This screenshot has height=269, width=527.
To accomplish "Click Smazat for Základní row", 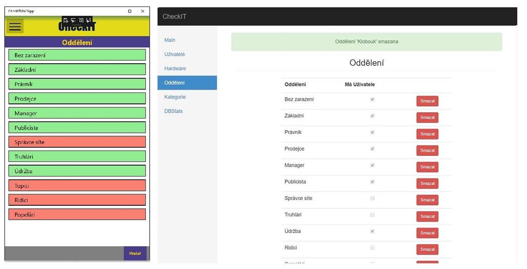I will coord(427,118).
